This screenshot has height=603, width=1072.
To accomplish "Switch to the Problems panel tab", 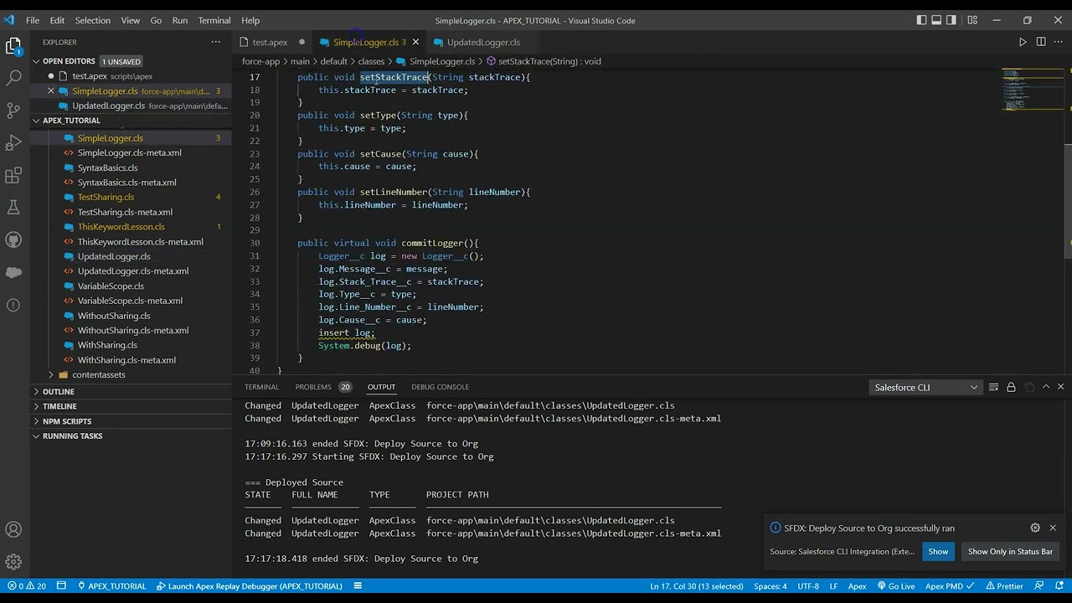I will [322, 387].
